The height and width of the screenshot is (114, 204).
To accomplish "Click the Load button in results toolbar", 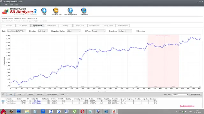I will 10,95.
